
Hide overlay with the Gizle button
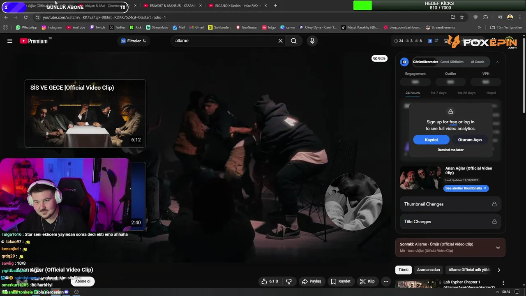point(380,58)
